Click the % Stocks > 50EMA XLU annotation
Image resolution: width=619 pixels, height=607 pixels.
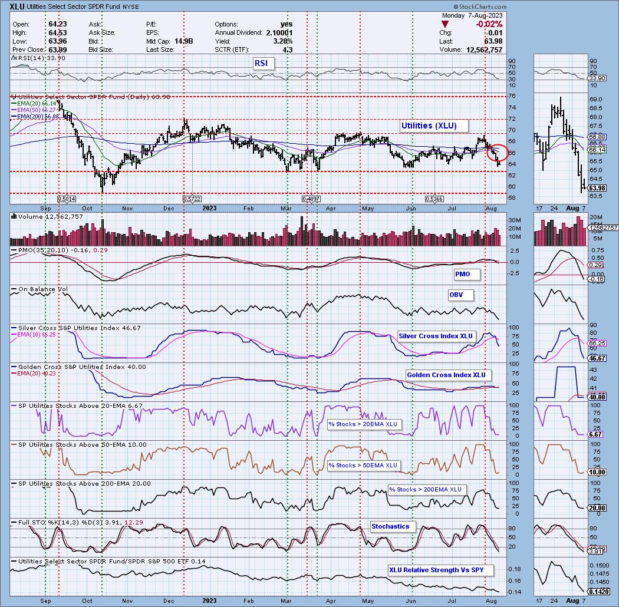click(363, 466)
